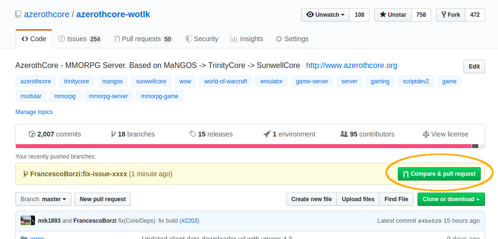Image resolution: width=498 pixels, height=239 pixels.
Task: Open the mmorpg-game topic tag
Action: tap(160, 96)
